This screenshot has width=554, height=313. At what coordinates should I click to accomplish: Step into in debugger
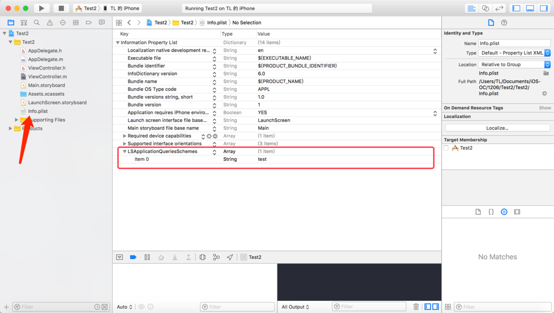[175, 257]
